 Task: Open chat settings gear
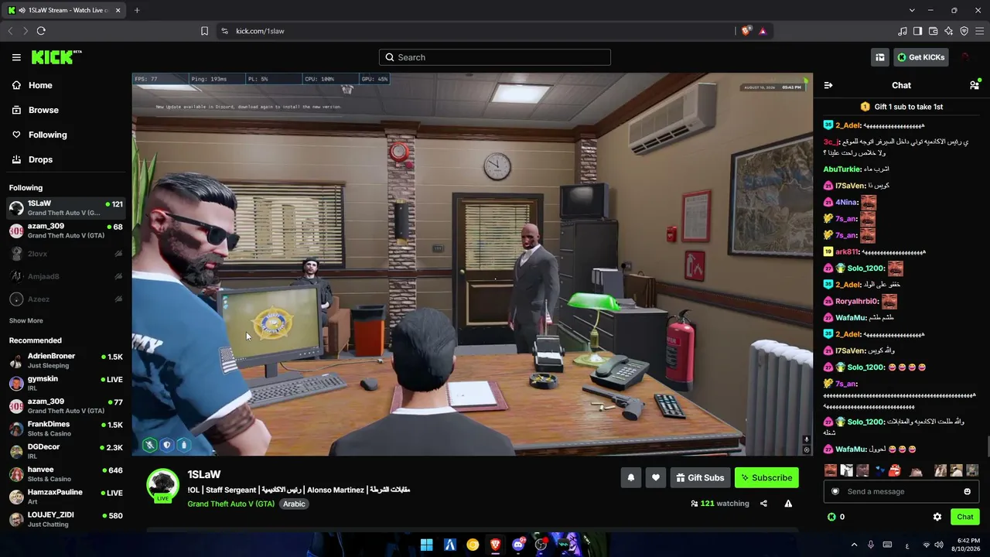[937, 517]
